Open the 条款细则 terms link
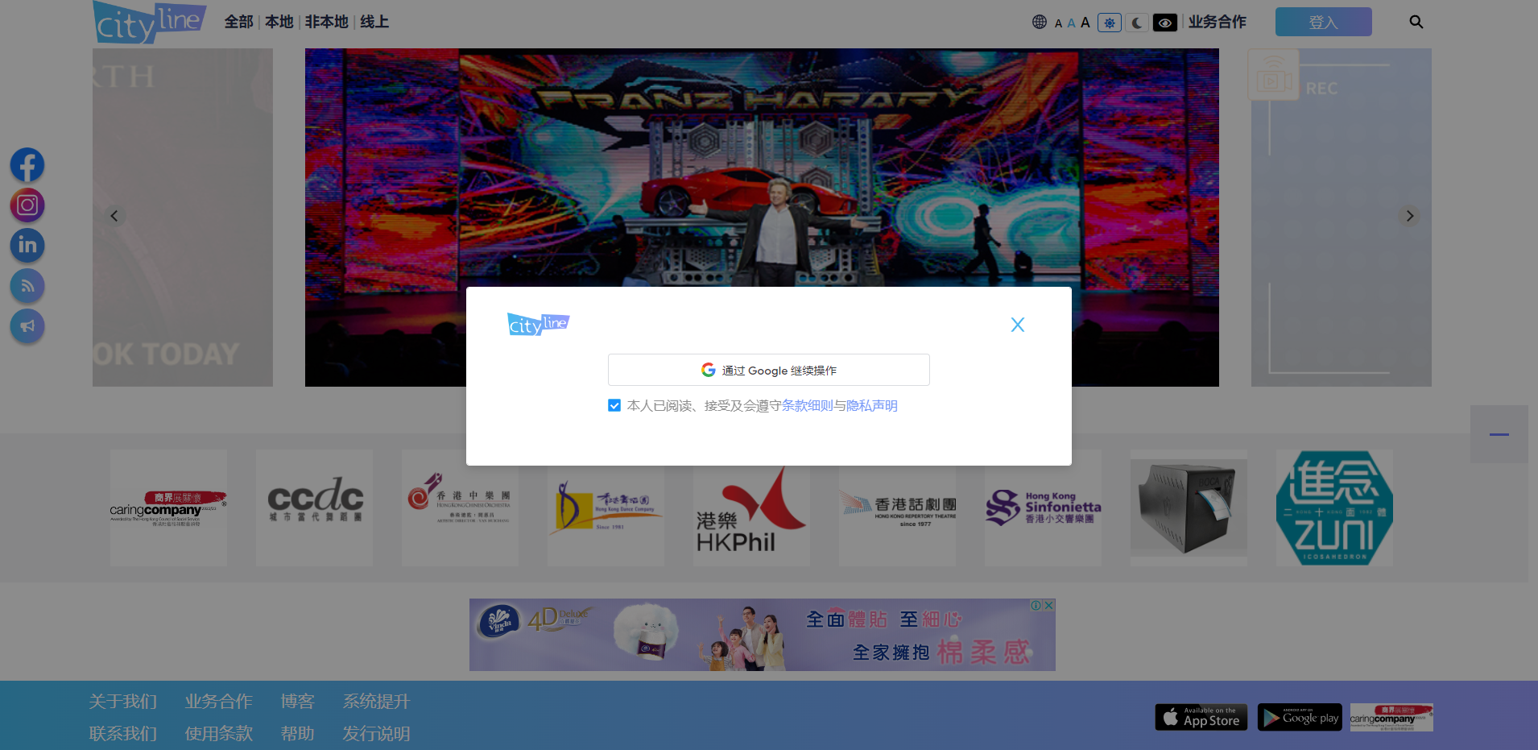Screen dimensions: 1538x750 click(x=807, y=406)
